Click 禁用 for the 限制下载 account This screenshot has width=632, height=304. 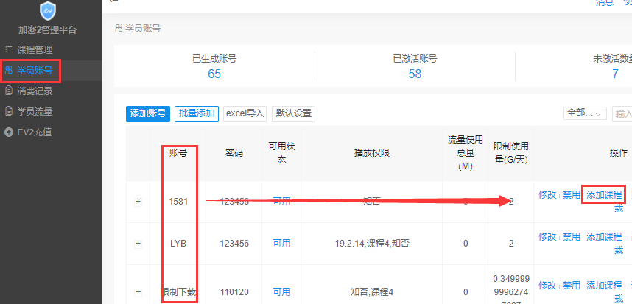(x=572, y=285)
